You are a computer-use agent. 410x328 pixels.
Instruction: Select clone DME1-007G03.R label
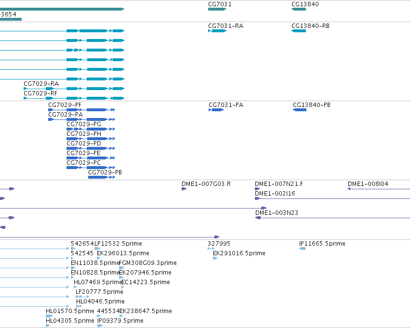206,184
